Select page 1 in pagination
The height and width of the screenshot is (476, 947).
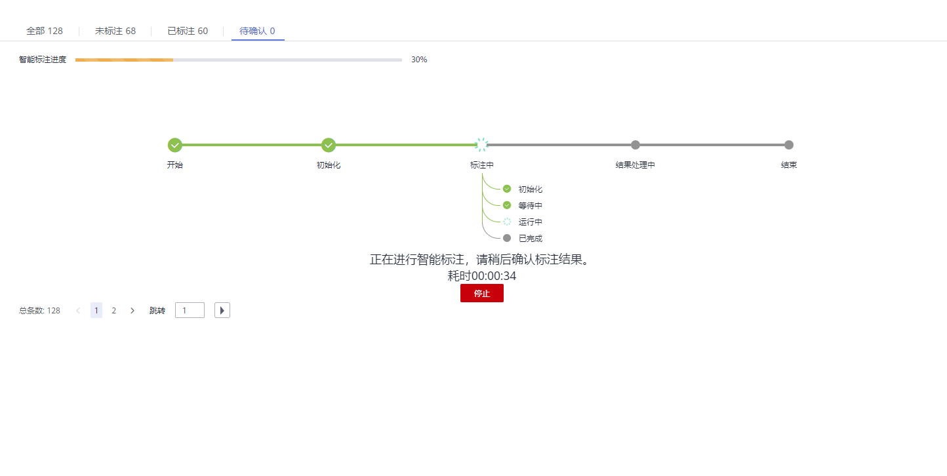tap(96, 311)
